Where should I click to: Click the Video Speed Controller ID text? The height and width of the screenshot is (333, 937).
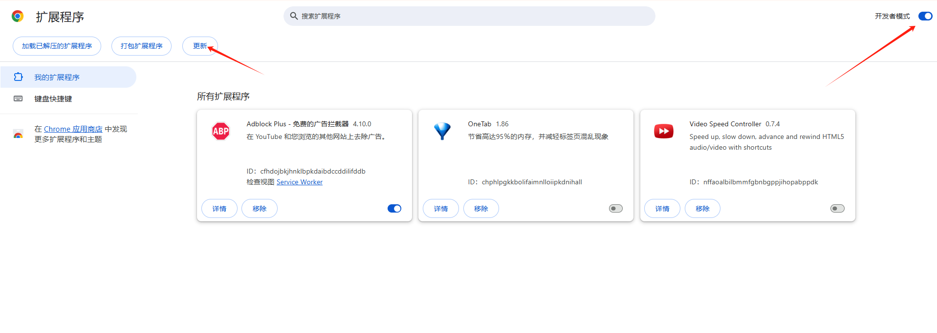tap(754, 182)
